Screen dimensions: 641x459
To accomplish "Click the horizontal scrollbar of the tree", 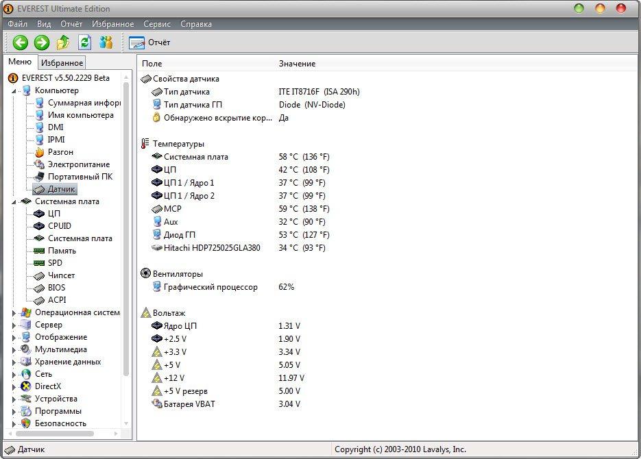I will pyautogui.click(x=54, y=433).
